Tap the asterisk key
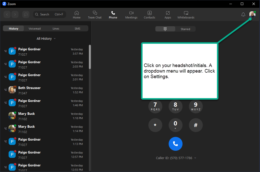 tap(155, 125)
